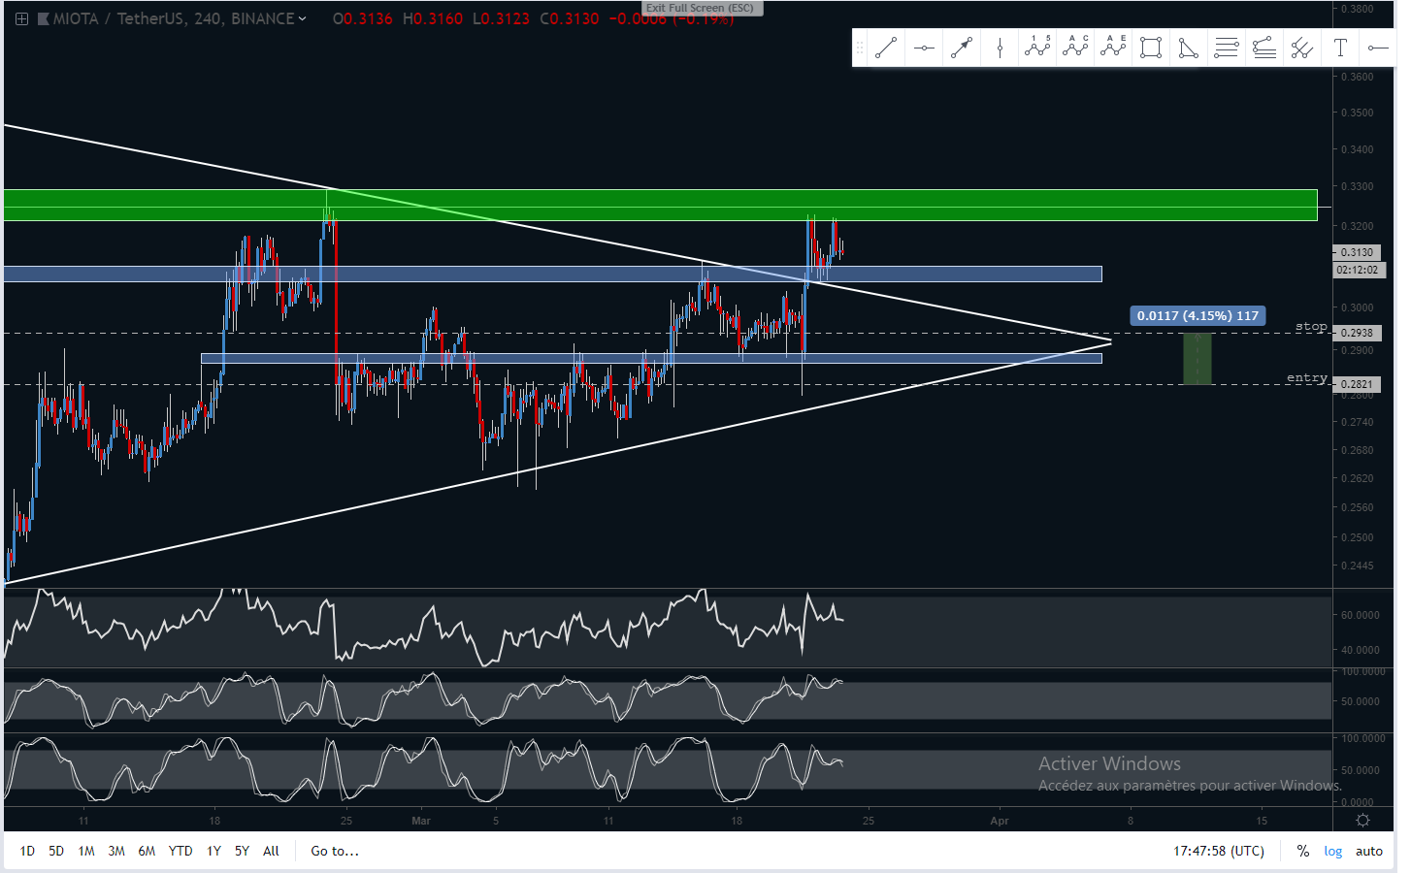
Task: Switch to the 1M time range
Action: (x=86, y=851)
